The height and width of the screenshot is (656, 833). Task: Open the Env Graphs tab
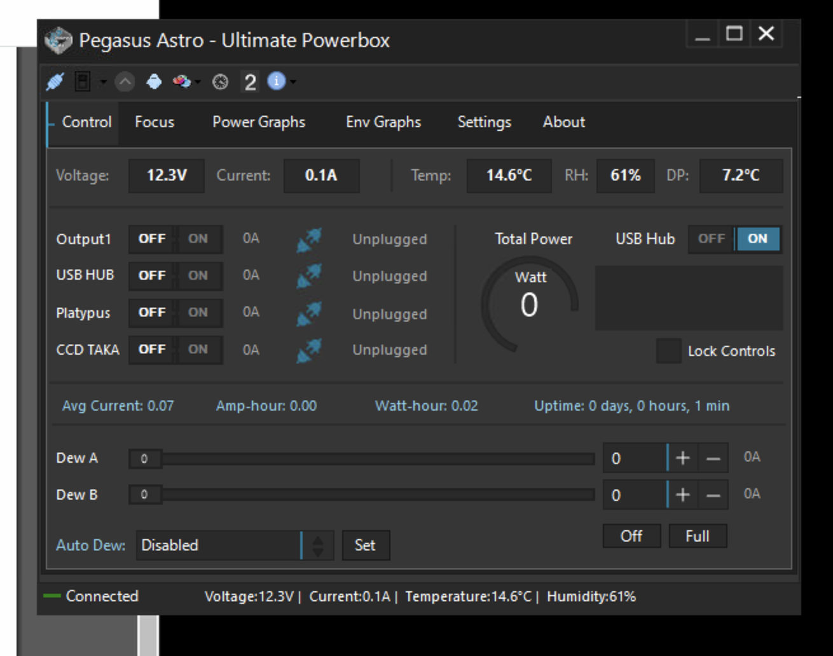(x=383, y=122)
